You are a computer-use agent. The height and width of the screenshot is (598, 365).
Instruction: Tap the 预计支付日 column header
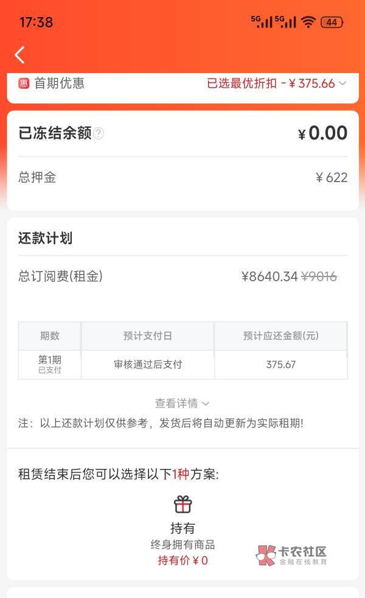[x=148, y=336]
